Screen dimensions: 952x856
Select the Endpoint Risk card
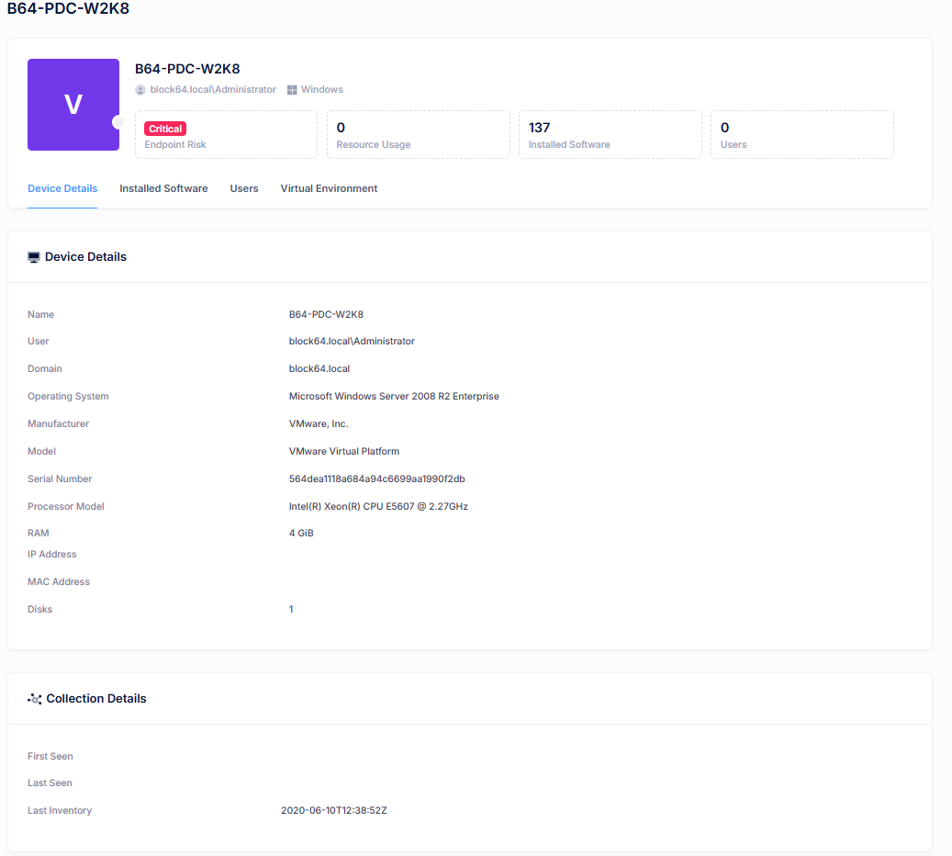pyautogui.click(x=226, y=135)
